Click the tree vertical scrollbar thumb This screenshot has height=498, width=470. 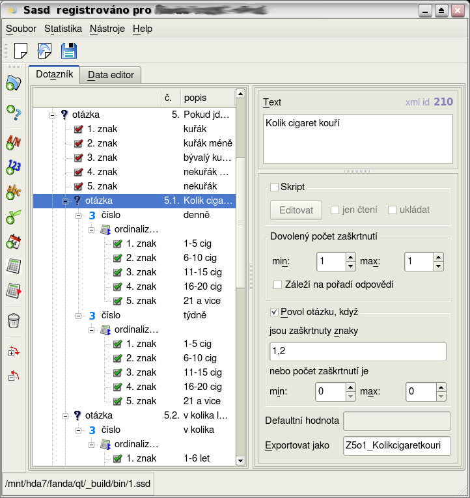(x=240, y=223)
